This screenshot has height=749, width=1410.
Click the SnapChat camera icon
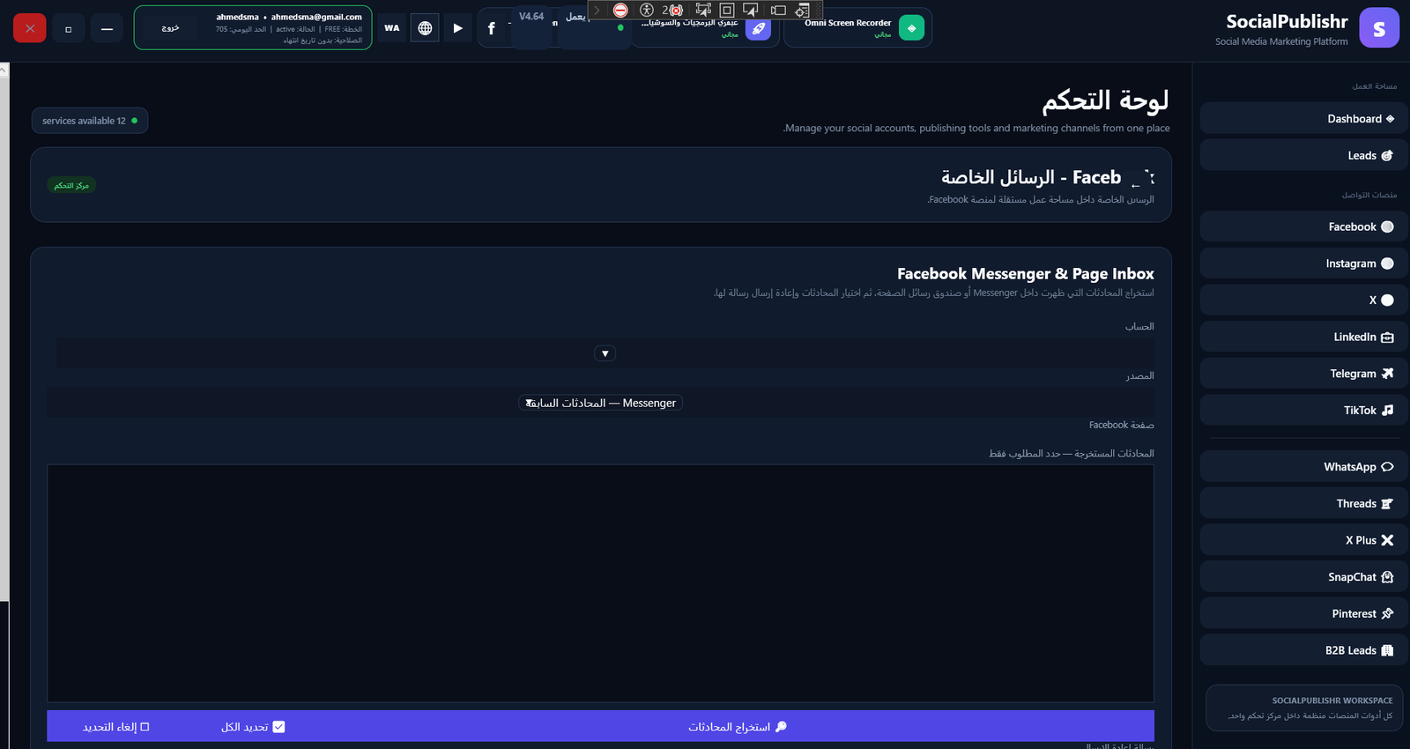coord(1387,577)
